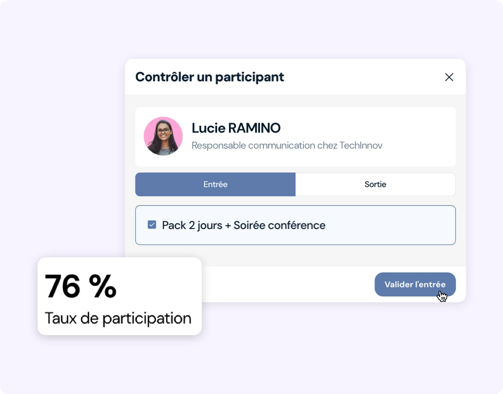
Task: Select the Entrée tab
Action: (215, 185)
